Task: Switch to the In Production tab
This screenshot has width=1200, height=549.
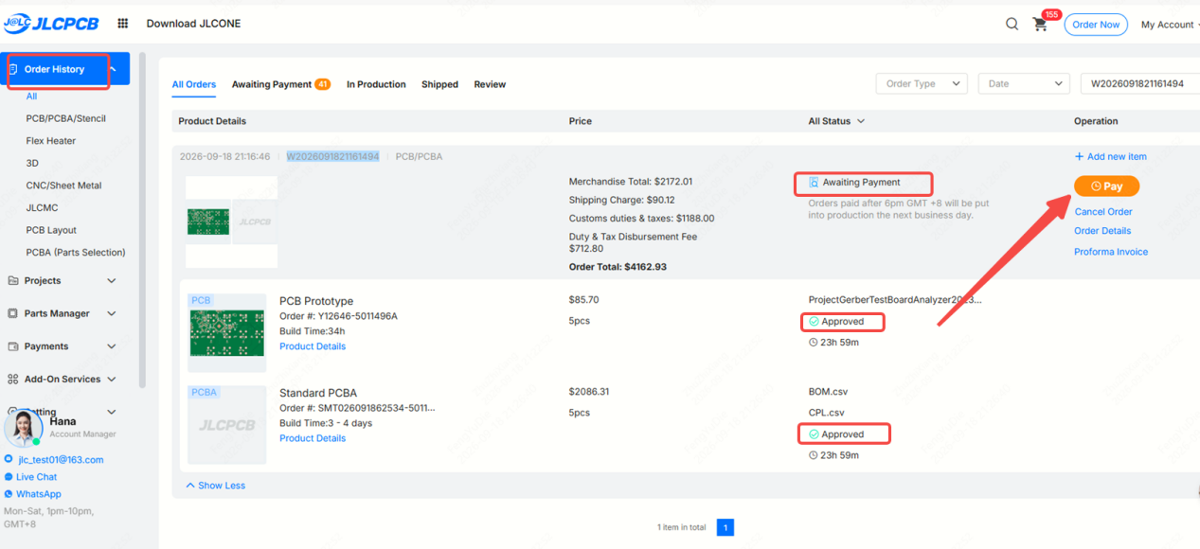Action: click(376, 84)
